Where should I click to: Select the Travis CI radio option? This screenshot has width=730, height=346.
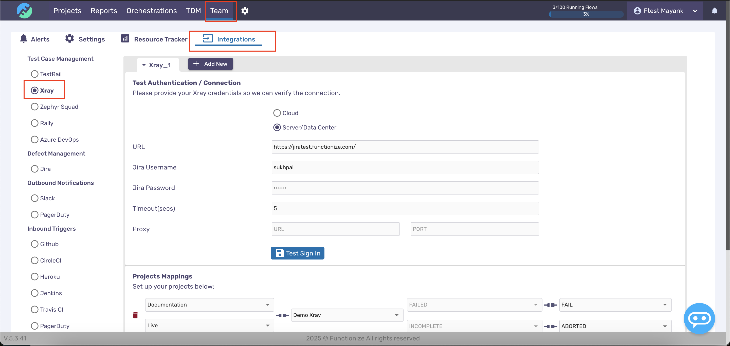pos(34,310)
